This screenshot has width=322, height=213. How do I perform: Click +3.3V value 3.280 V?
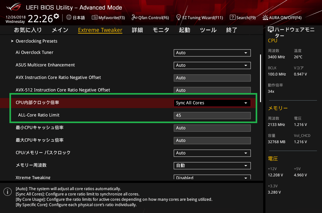click(x=274, y=192)
